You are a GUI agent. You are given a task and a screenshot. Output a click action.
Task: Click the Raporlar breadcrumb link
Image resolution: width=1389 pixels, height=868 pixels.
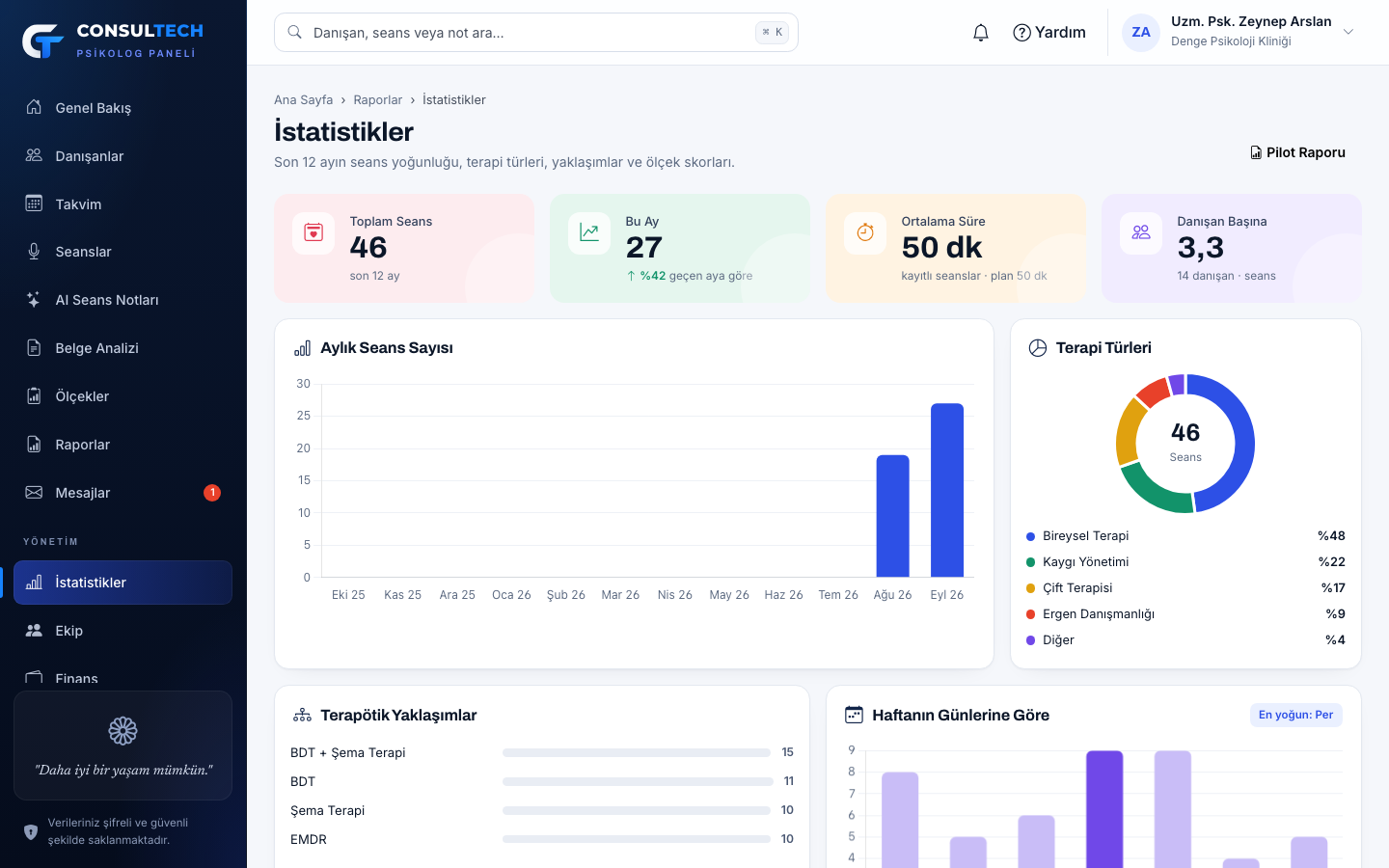coord(377,99)
